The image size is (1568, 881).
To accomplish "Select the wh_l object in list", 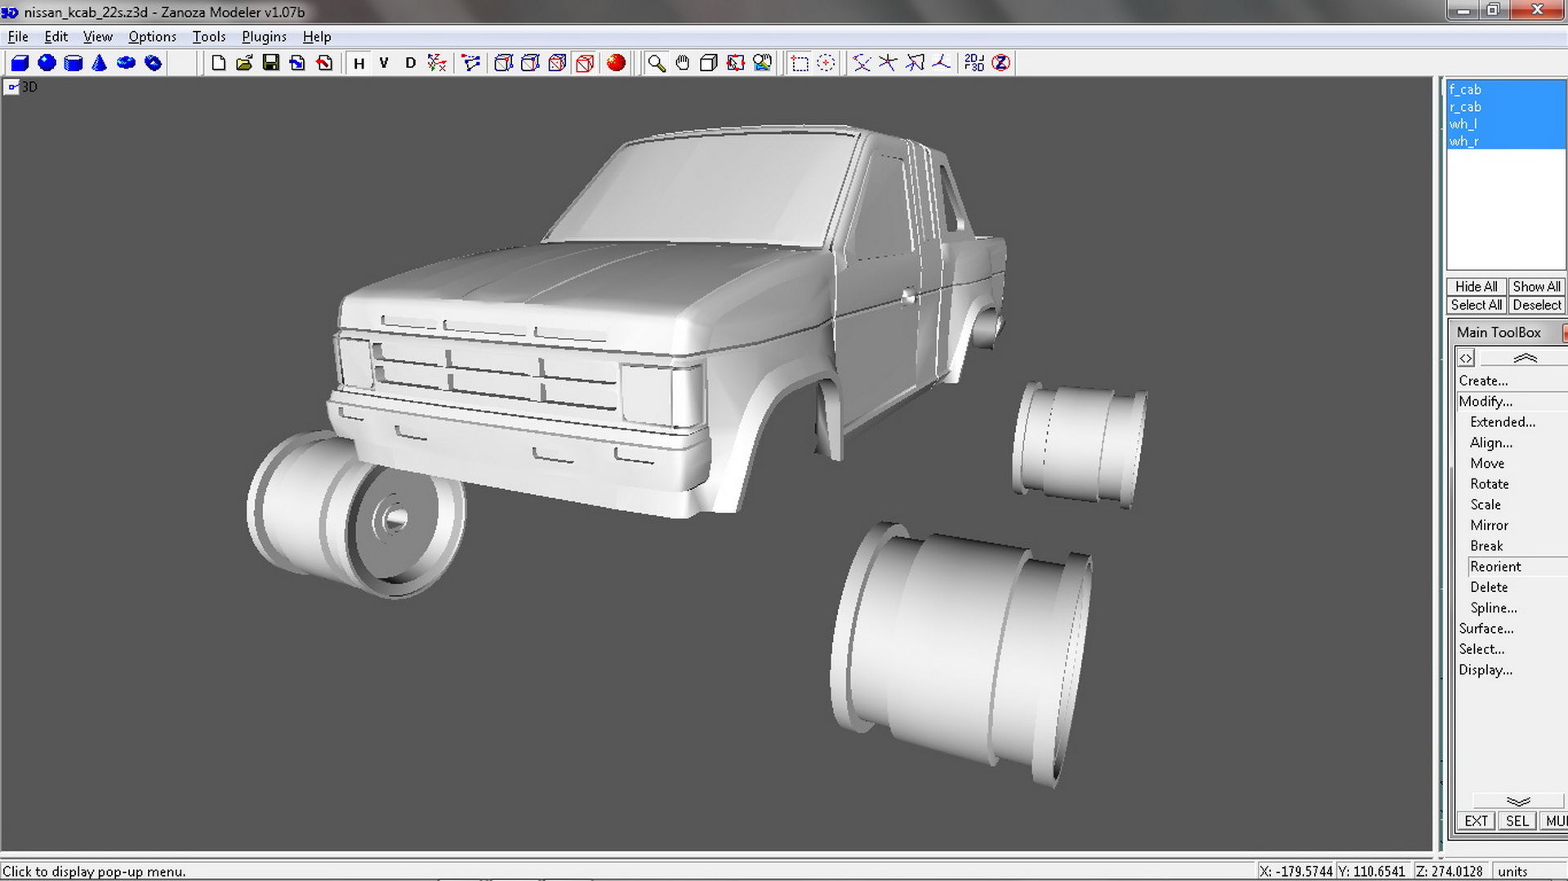I will (1506, 124).
